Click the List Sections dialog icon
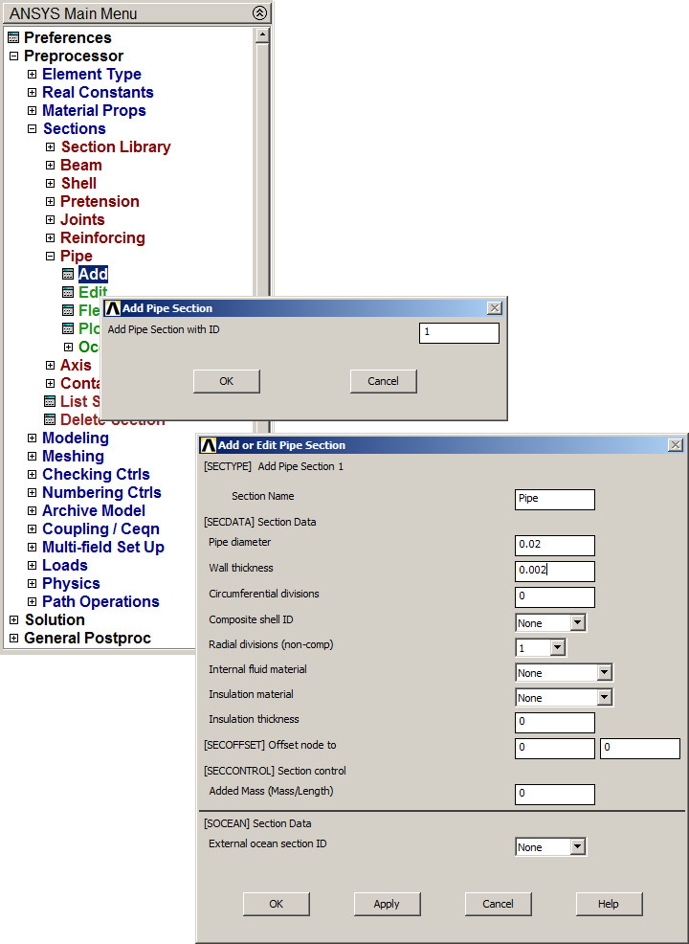Screen dimensions: 689x944 50,401
